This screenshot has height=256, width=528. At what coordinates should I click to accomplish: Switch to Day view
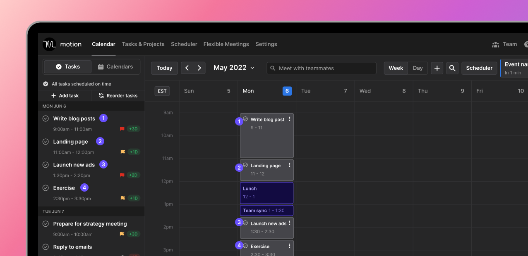418,68
